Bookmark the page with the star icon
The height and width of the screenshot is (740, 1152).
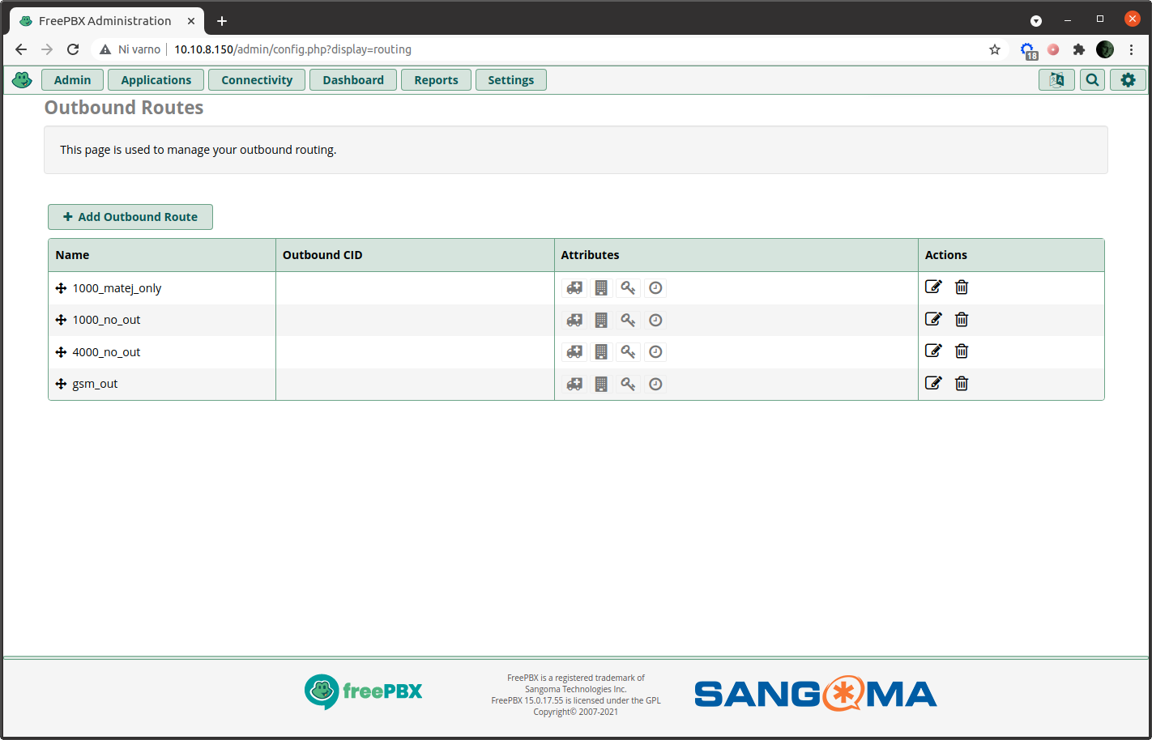click(x=995, y=49)
